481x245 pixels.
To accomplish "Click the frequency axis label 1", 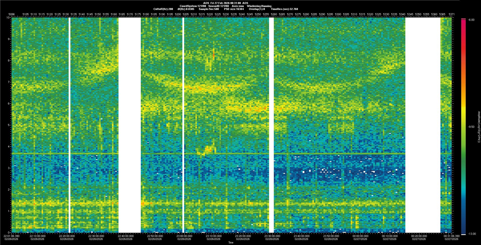I will 9,211.
